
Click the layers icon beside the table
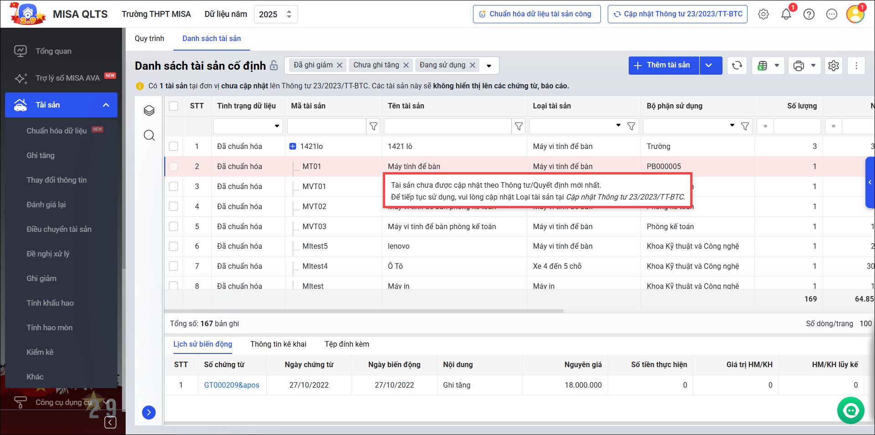point(149,111)
